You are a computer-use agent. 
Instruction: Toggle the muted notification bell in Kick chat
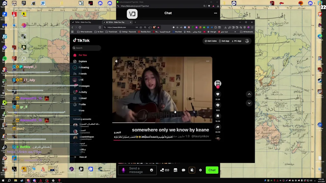pos(192,170)
